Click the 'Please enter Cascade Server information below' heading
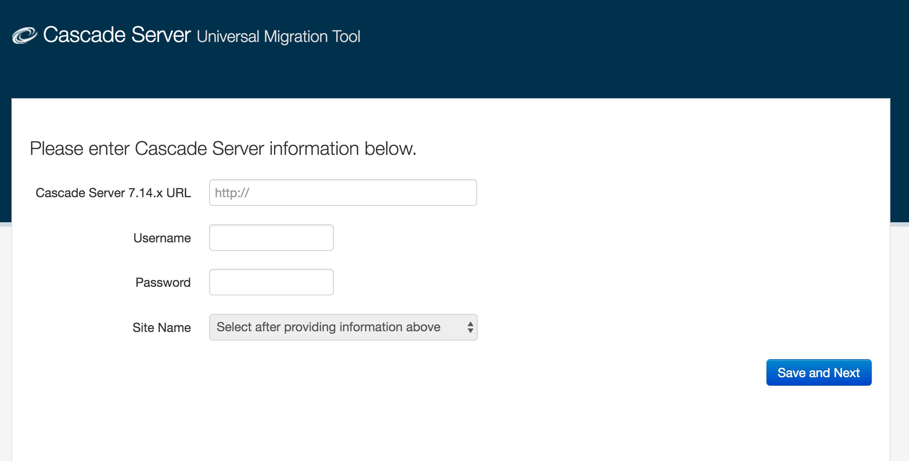 (x=223, y=149)
